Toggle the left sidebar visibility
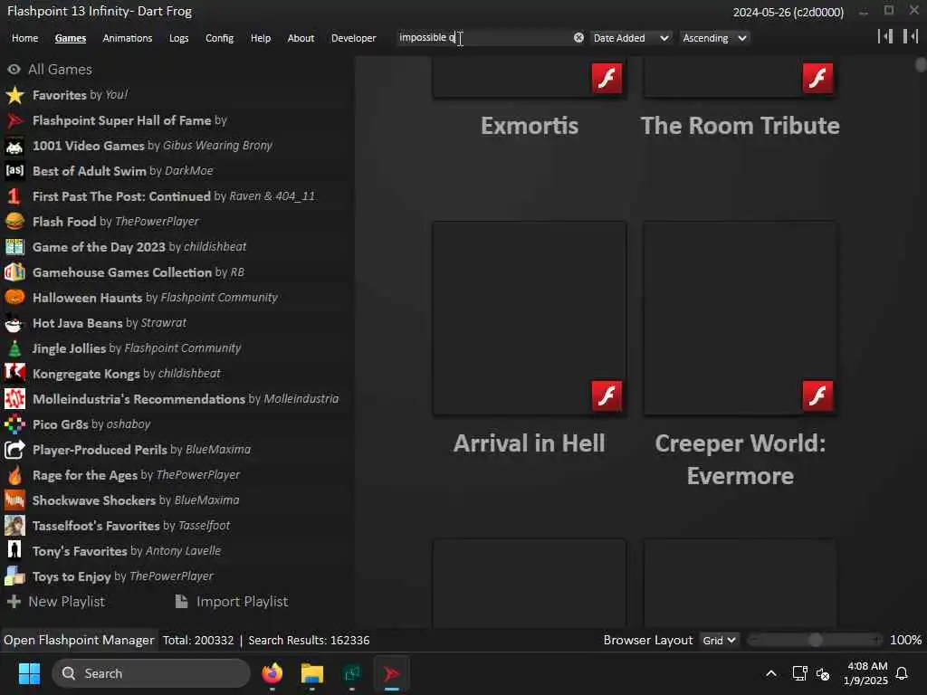 885,36
